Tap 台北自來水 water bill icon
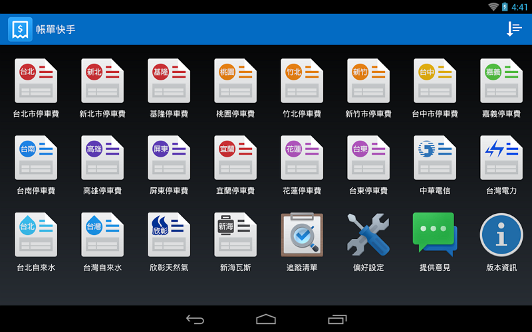Screen dimensions: 532x332 click(36, 235)
